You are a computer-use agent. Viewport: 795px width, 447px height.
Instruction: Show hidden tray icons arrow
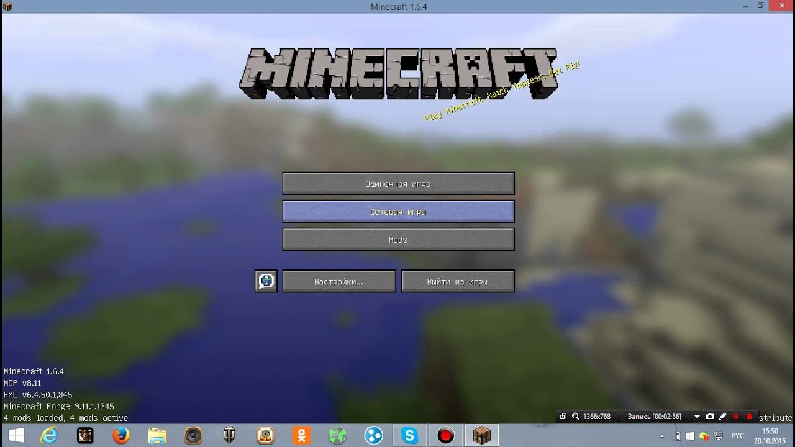click(661, 436)
